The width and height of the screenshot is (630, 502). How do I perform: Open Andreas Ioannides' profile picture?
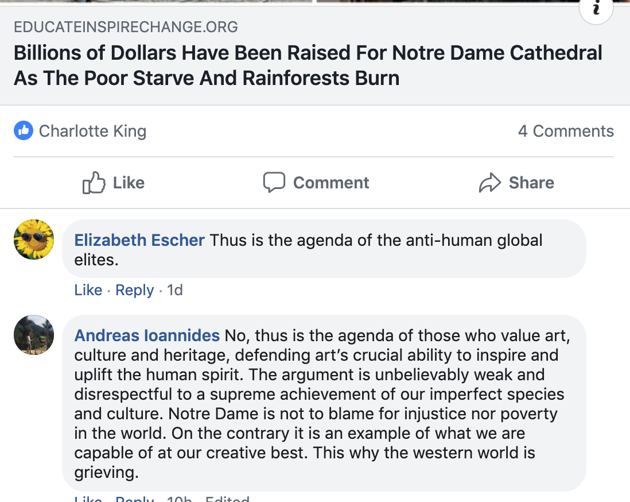point(34,334)
